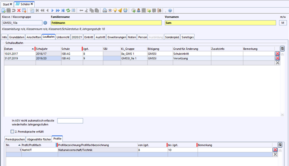Switch to the Grunddaten tab

[17, 37]
